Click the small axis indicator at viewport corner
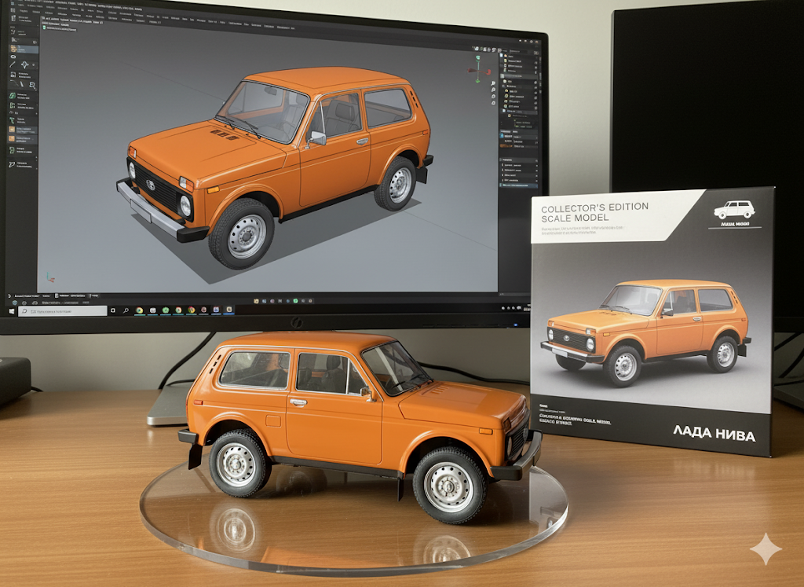The image size is (804, 587). [x=49, y=277]
